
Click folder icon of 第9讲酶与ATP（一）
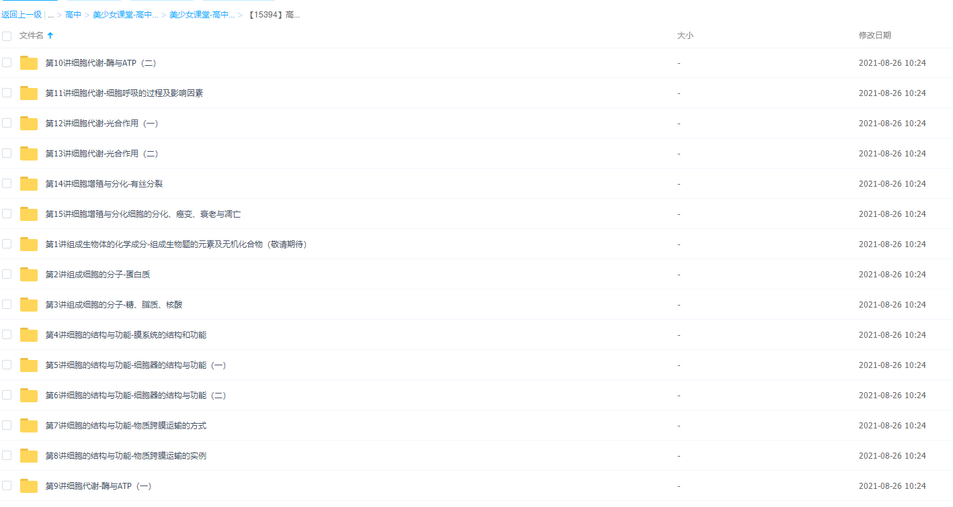coord(29,486)
